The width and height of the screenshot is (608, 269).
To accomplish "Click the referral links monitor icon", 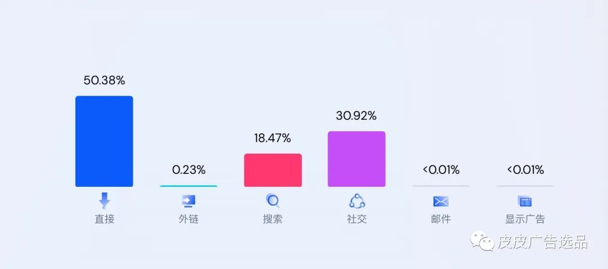I will pos(189,201).
